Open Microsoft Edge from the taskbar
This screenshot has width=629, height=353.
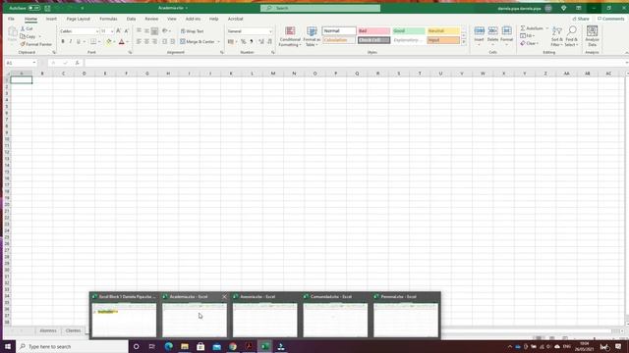point(168,346)
